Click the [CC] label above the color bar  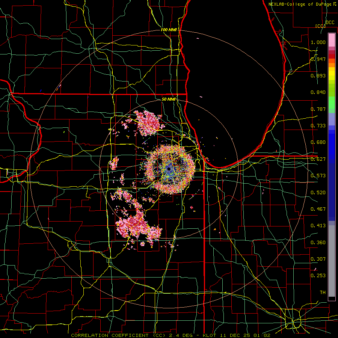pos(320,26)
